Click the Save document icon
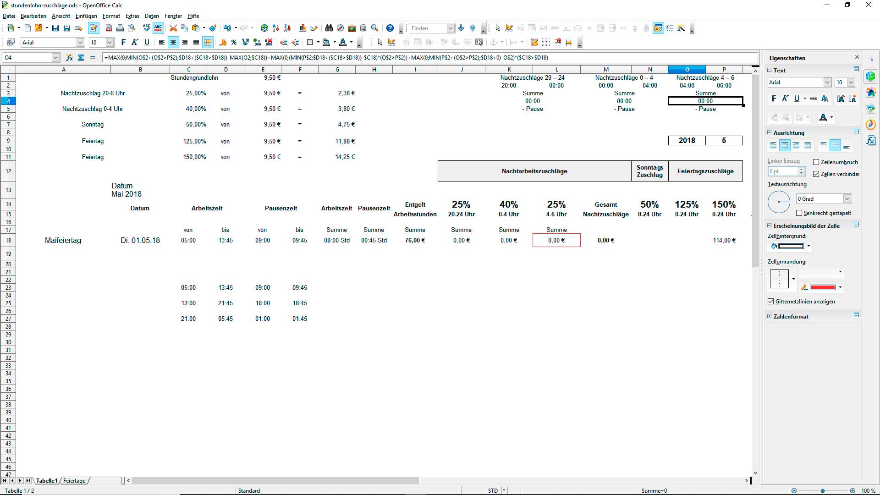 pos(55,28)
